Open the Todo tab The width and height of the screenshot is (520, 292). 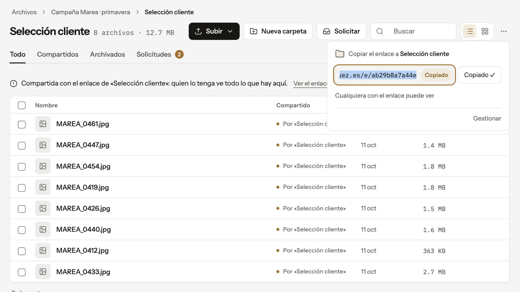(x=18, y=55)
